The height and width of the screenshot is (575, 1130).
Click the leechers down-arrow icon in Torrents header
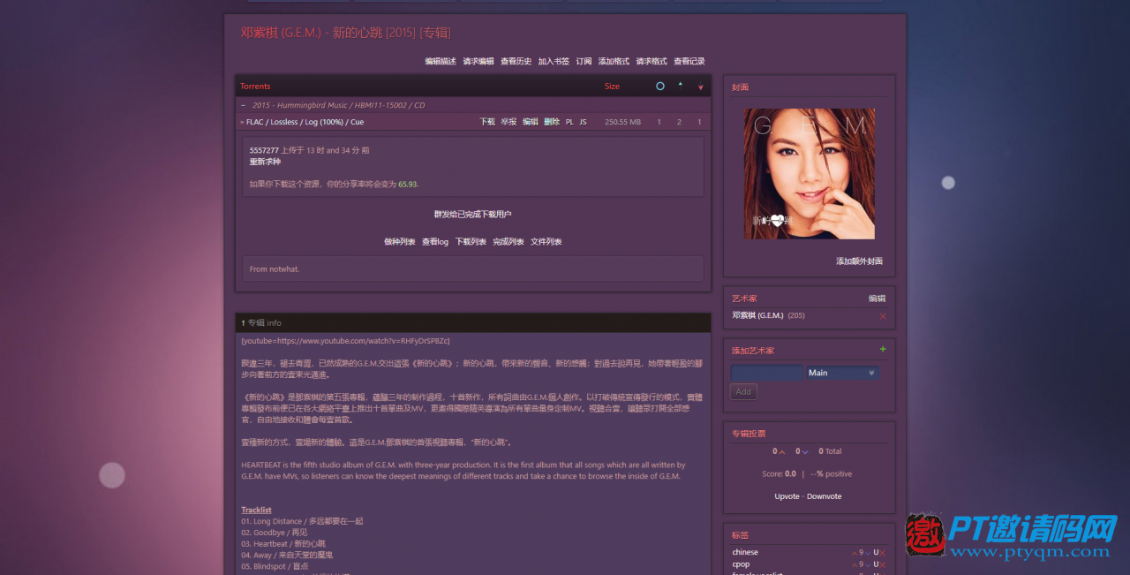pyautogui.click(x=700, y=87)
